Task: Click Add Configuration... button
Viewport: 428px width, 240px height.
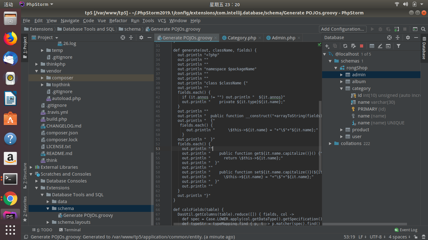Action: click(x=343, y=29)
